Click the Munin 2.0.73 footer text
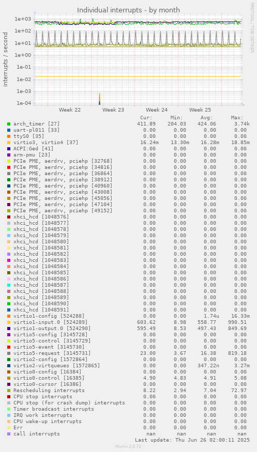257x452 pixels. [x=128, y=446]
